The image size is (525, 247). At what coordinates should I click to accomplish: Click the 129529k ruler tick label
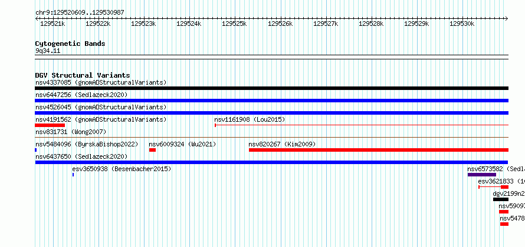coord(416,24)
